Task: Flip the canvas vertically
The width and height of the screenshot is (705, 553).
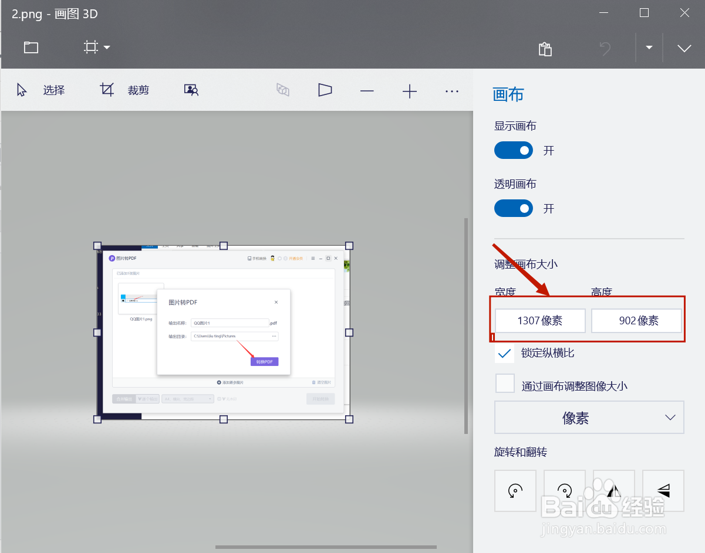Action: click(663, 491)
